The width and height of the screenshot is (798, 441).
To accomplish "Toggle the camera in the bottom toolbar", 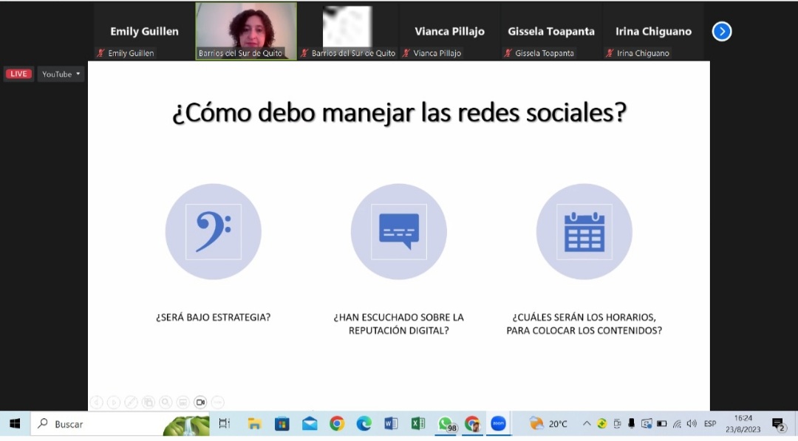I will [199, 402].
